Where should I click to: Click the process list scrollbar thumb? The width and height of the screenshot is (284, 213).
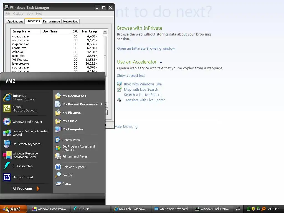coord(105,56)
